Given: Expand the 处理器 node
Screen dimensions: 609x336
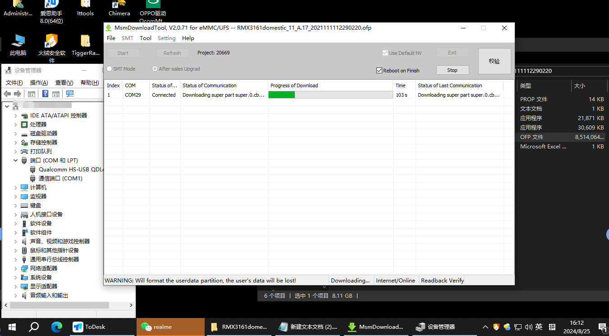Looking at the screenshot, I should [16, 125].
